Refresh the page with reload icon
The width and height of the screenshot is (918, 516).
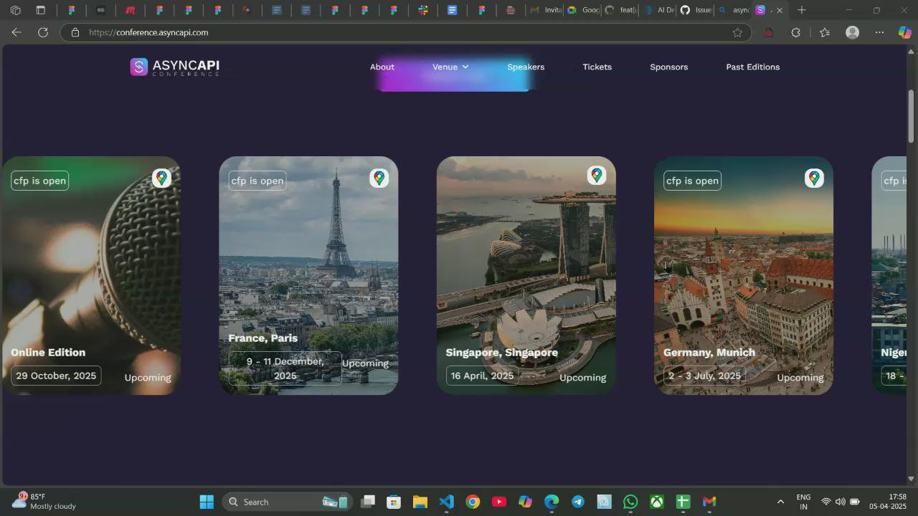43,32
